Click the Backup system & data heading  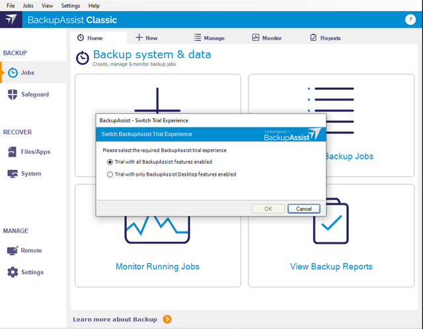[152, 54]
